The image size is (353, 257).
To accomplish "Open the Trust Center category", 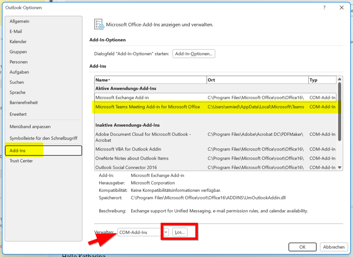I will coord(43,161).
